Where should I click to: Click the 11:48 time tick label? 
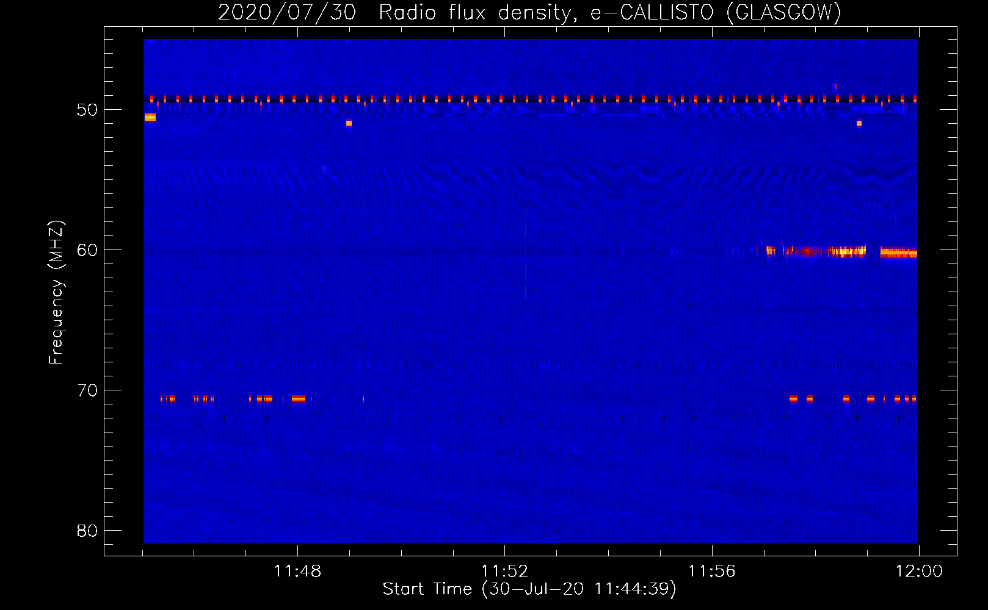coord(297,572)
